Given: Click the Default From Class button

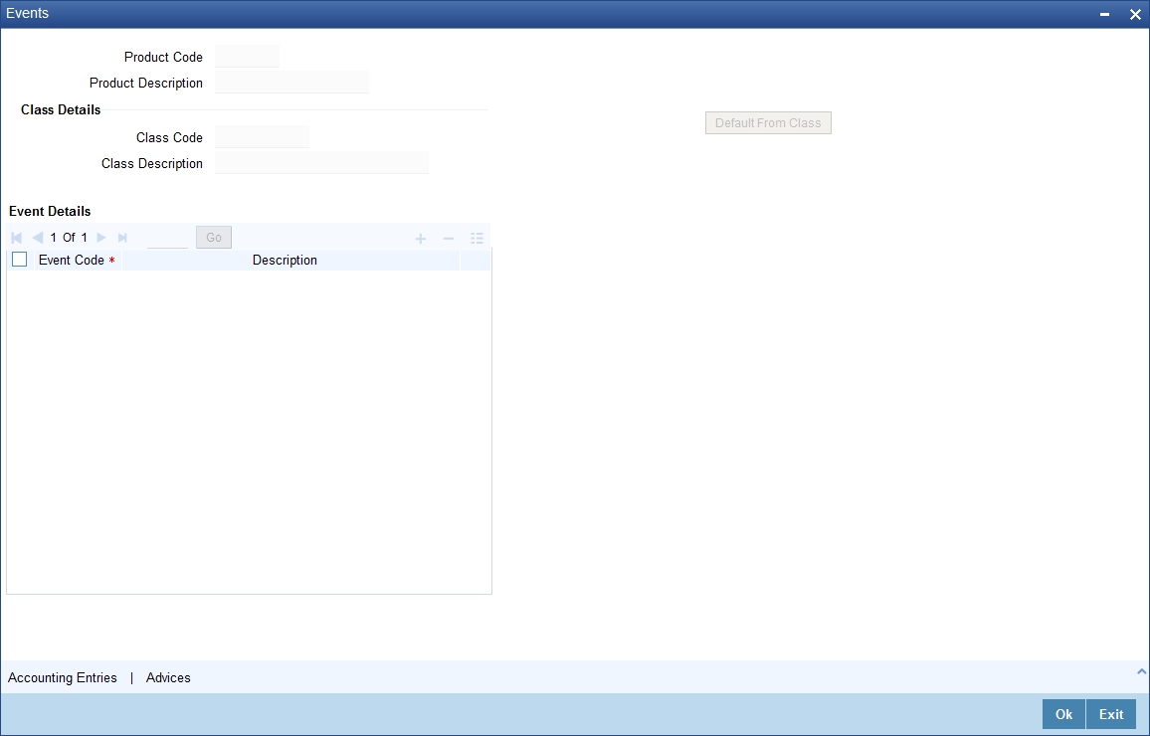Looking at the screenshot, I should 768,122.
